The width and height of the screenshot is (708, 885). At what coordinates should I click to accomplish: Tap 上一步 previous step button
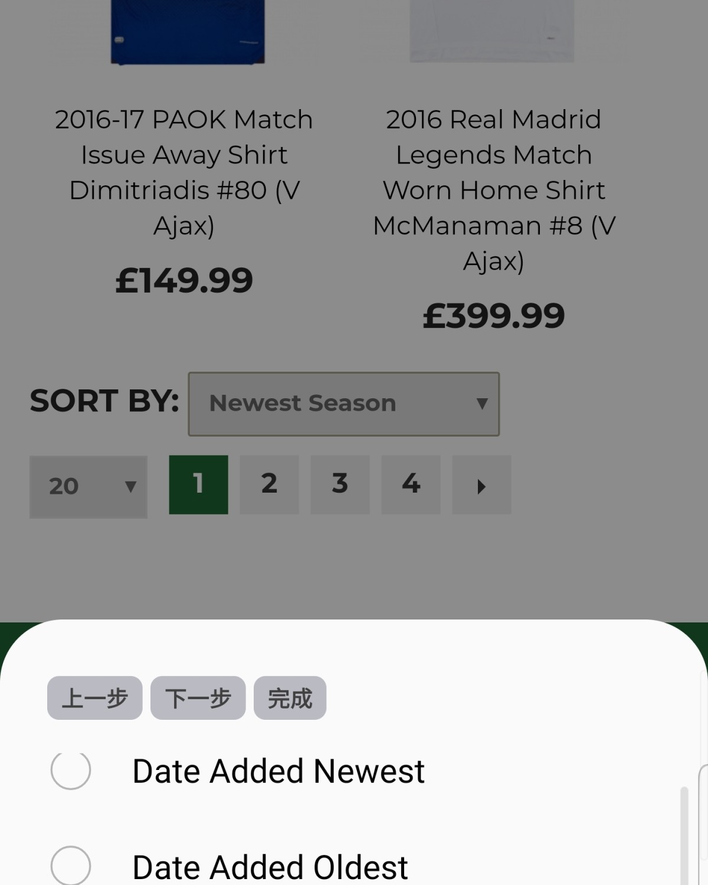coord(95,698)
